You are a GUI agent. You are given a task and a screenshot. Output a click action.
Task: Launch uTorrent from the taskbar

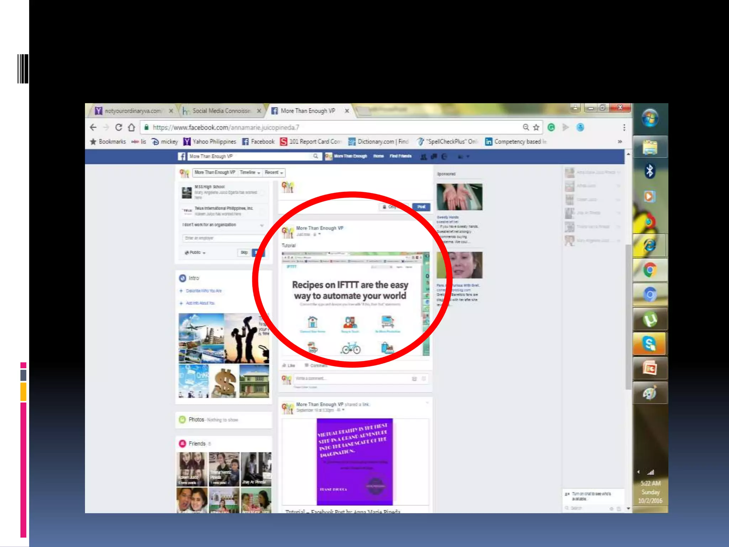coord(650,319)
